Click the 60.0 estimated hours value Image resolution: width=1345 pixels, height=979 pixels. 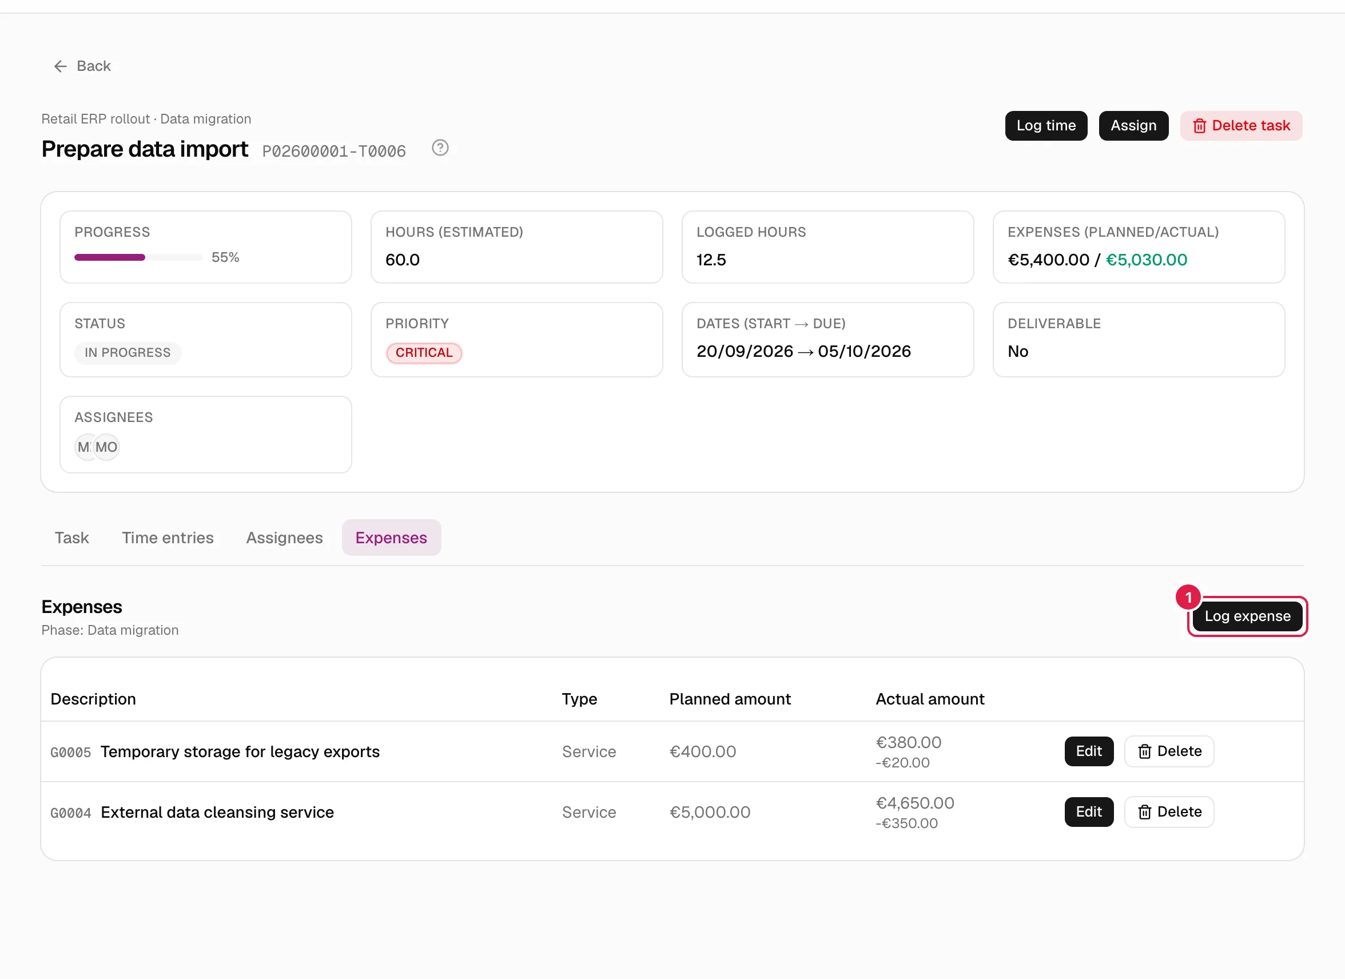click(x=403, y=260)
